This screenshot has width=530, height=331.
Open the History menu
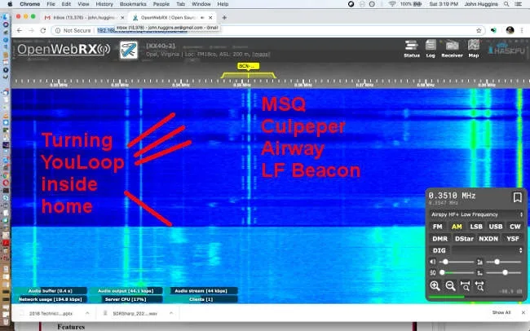[104, 4]
